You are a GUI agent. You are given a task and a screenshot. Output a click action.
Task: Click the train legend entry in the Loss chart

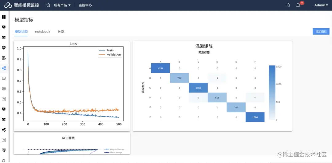pyautogui.click(x=106, y=50)
